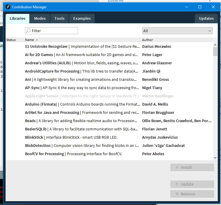This screenshot has width=221, height=205.
Task: Click author Peter Abeles
Action: click(x=153, y=154)
